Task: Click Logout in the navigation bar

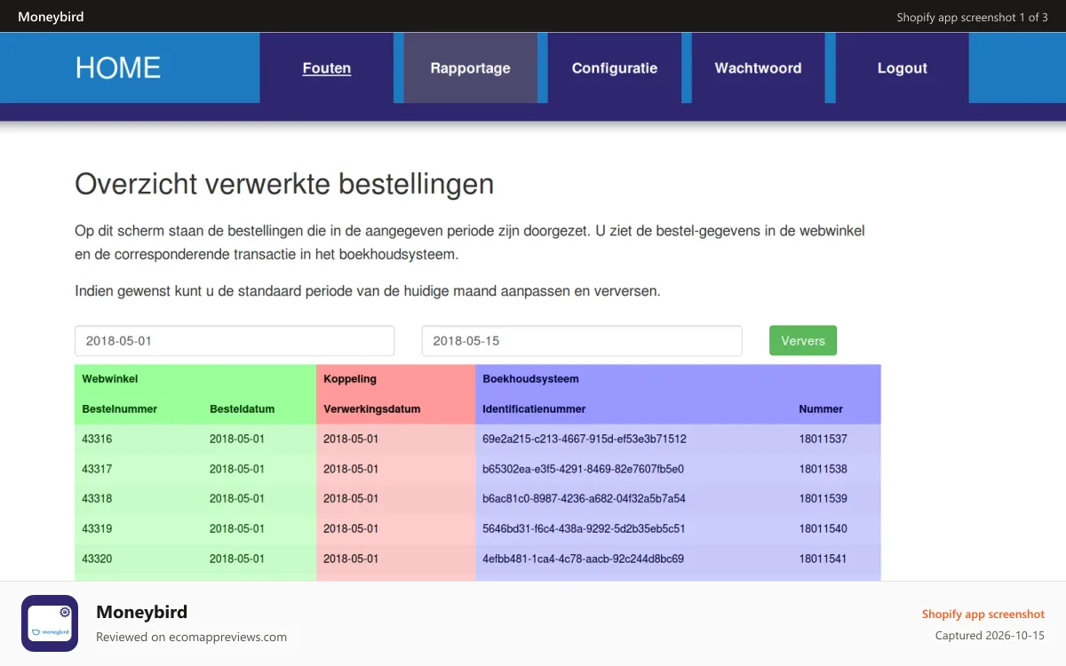Action: [x=903, y=67]
